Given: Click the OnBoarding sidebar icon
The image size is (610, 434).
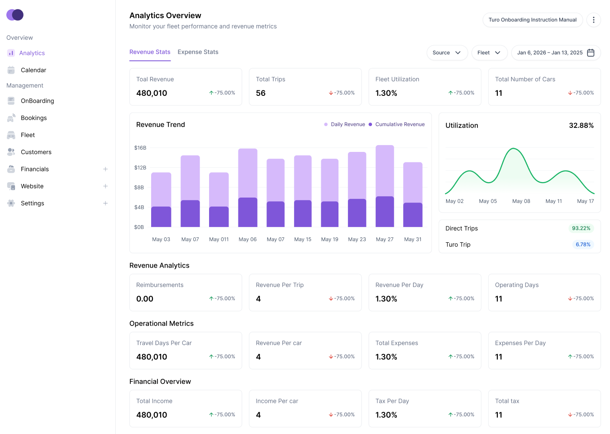Looking at the screenshot, I should 11,101.
